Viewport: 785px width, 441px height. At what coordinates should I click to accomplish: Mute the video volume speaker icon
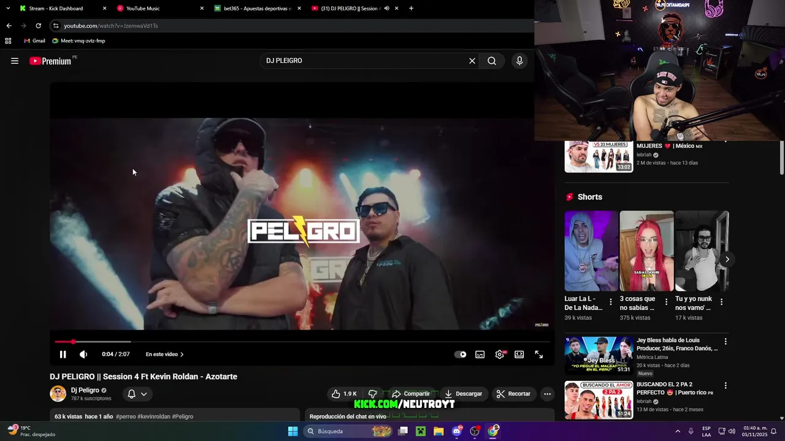click(x=83, y=354)
